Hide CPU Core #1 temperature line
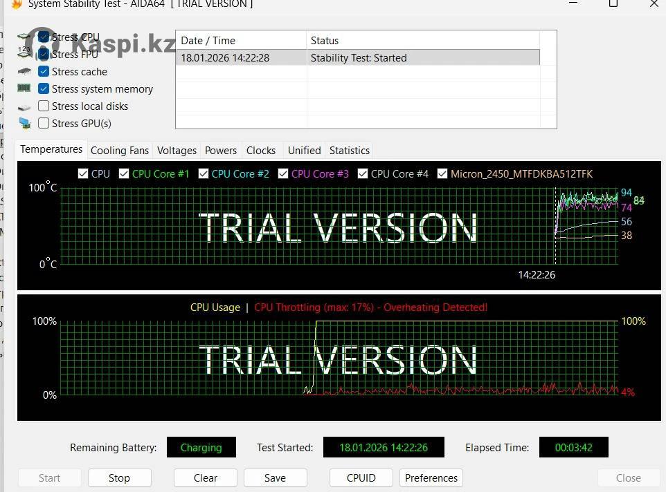Viewport: 666px width, 492px height. pyautogui.click(x=124, y=174)
